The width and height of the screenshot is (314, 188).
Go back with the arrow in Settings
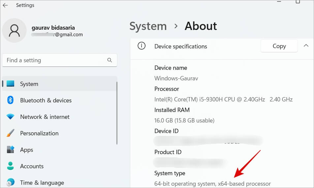coord(5,5)
